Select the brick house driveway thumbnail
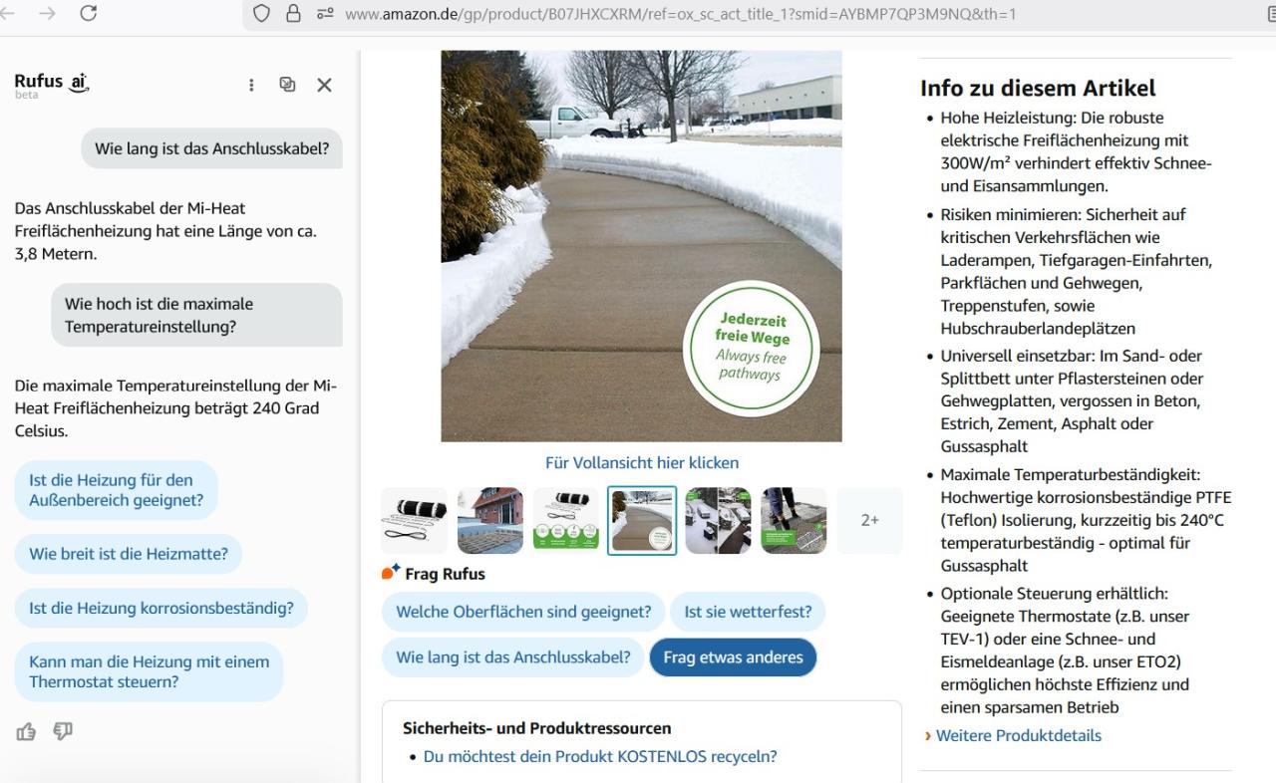The image size is (1276, 783). click(490, 520)
